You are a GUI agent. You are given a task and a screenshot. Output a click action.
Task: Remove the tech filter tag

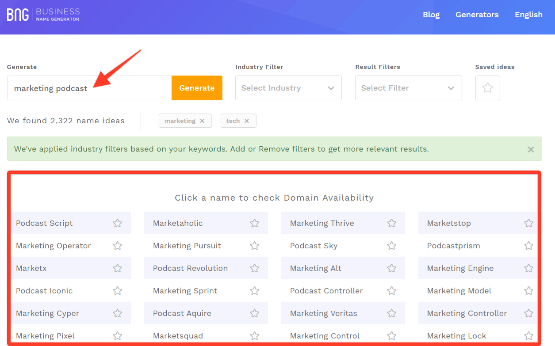click(x=247, y=121)
